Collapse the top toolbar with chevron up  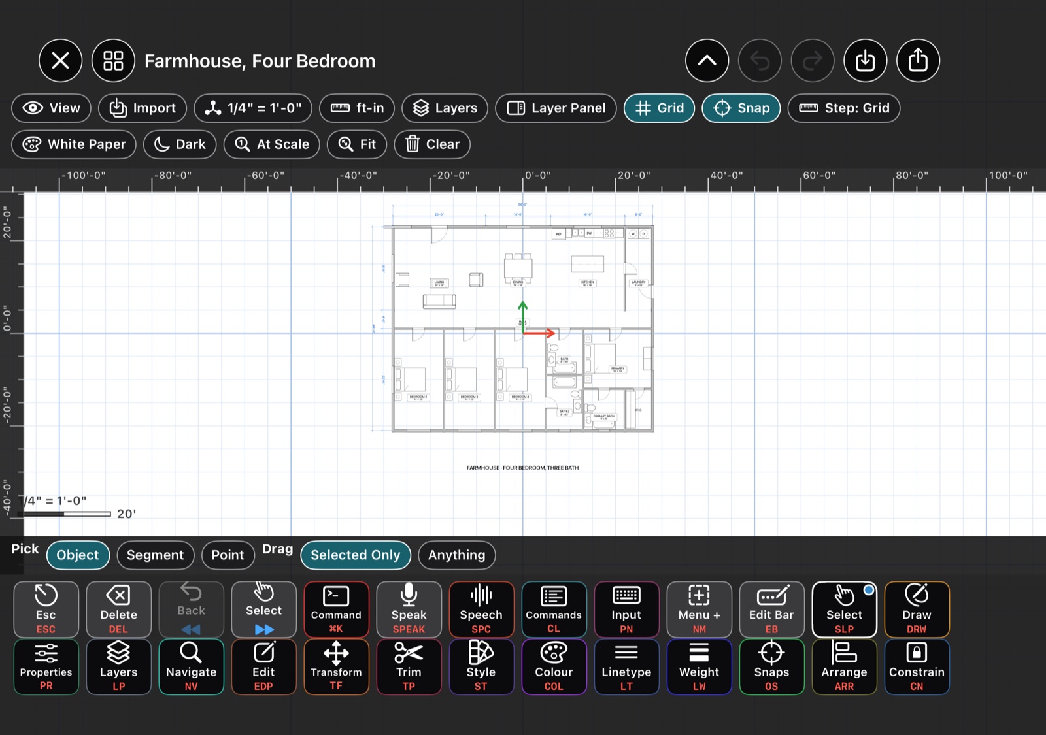[x=707, y=61]
